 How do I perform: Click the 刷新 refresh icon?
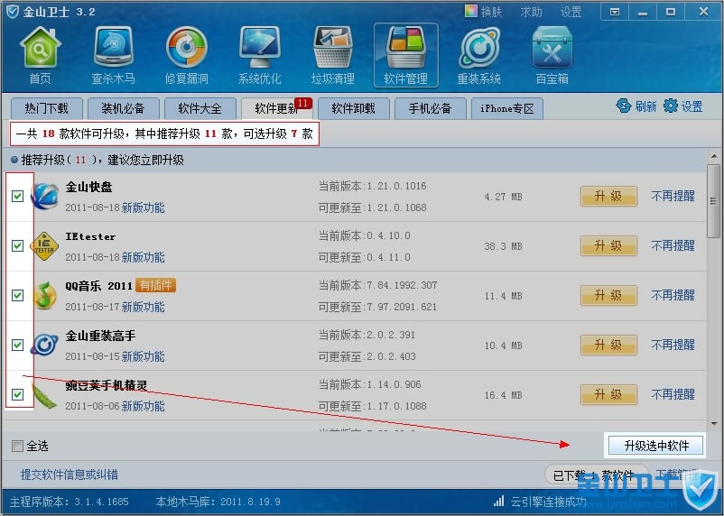click(x=623, y=106)
